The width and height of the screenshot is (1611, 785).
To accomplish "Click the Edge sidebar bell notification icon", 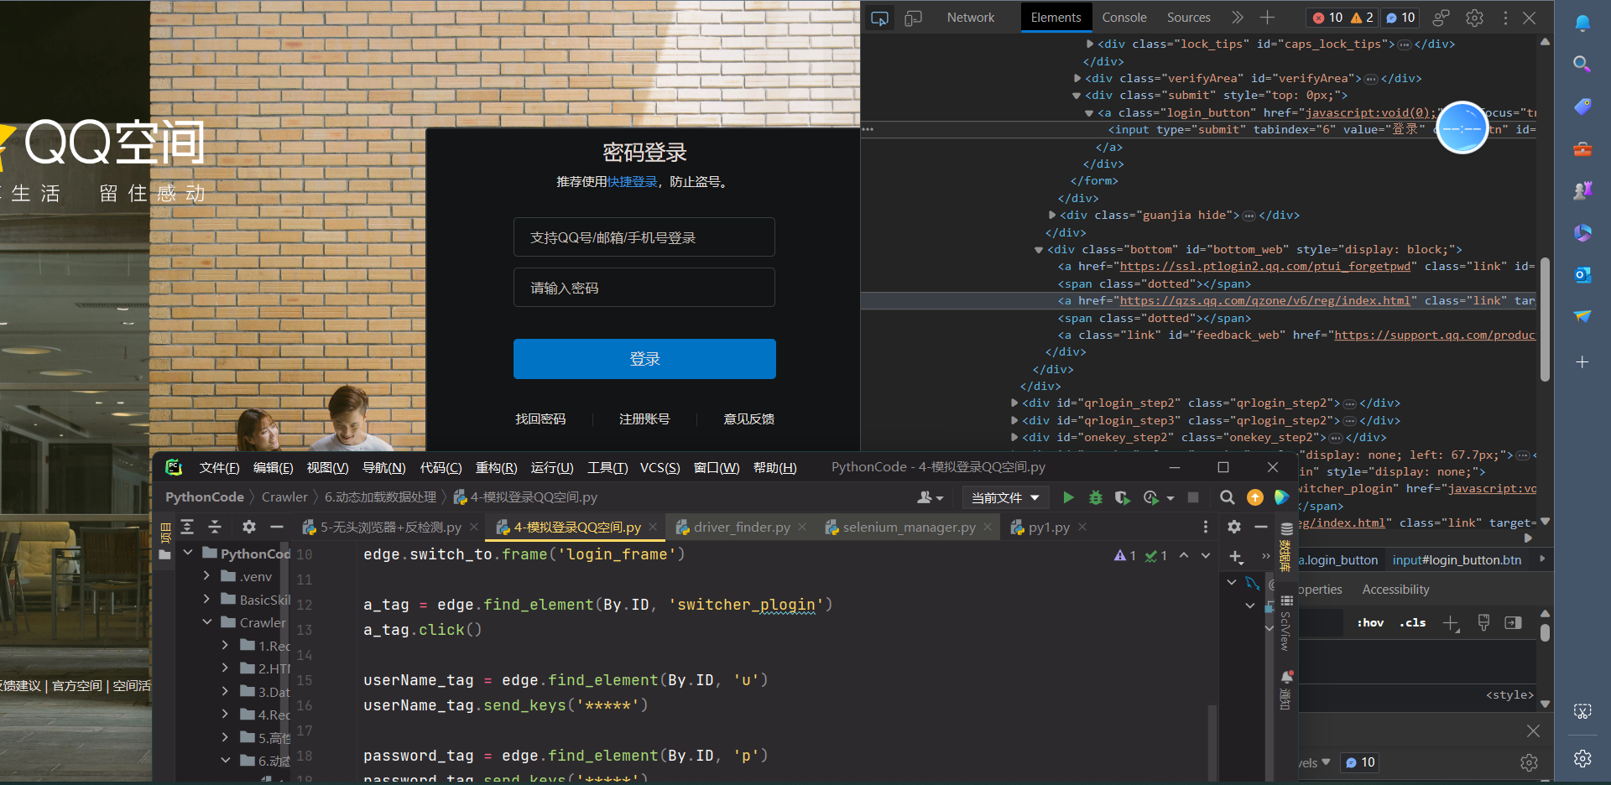I will point(1582,23).
